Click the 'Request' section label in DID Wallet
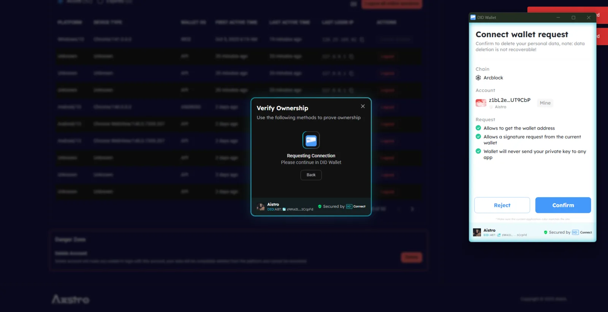This screenshot has width=608, height=312. point(485,120)
